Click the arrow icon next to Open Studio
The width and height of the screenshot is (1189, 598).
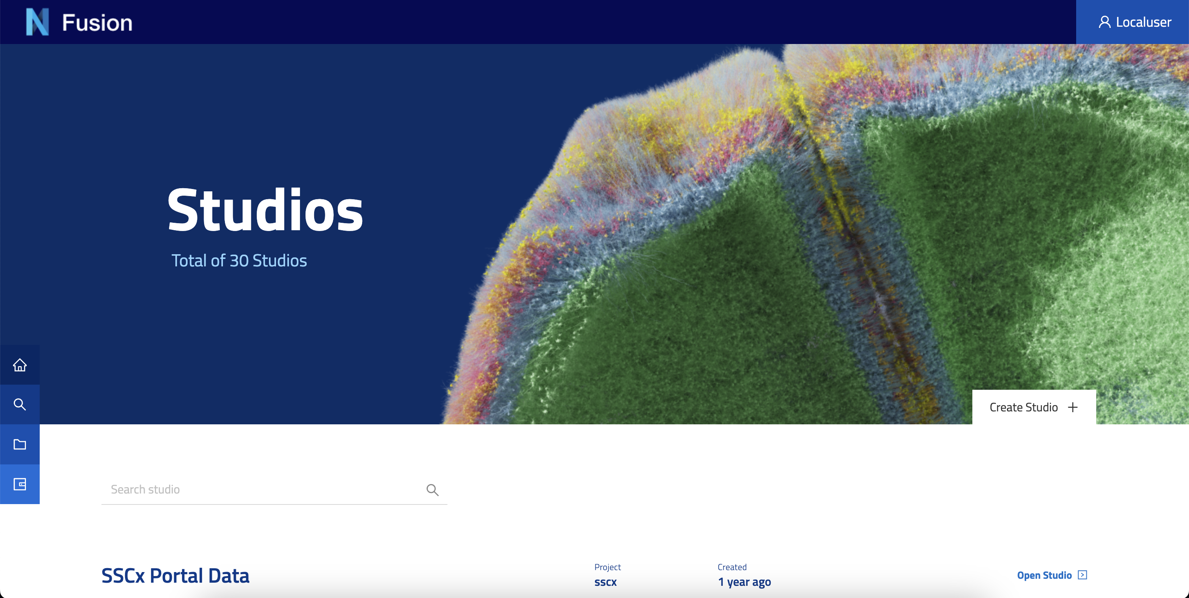pos(1082,575)
